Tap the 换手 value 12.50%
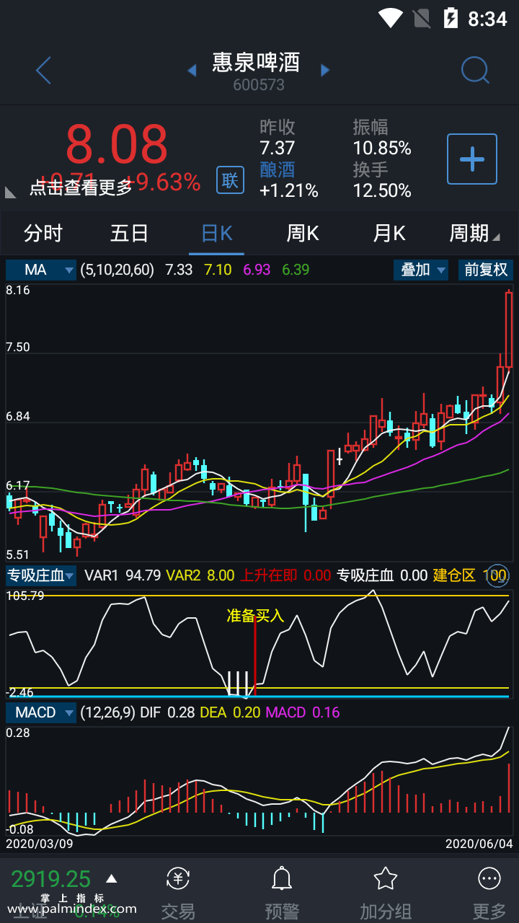This screenshot has height=923, width=519. [x=382, y=190]
